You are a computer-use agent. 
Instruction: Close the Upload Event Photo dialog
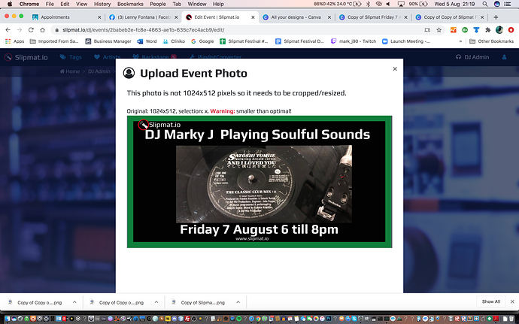click(395, 69)
